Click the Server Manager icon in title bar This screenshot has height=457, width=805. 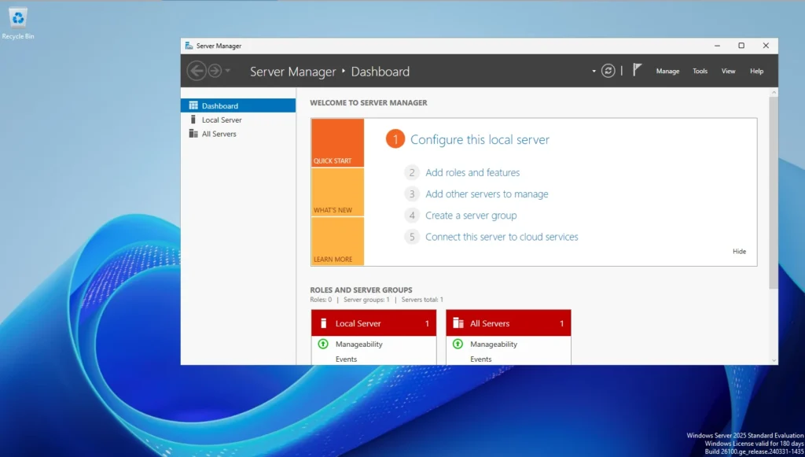tap(189, 46)
